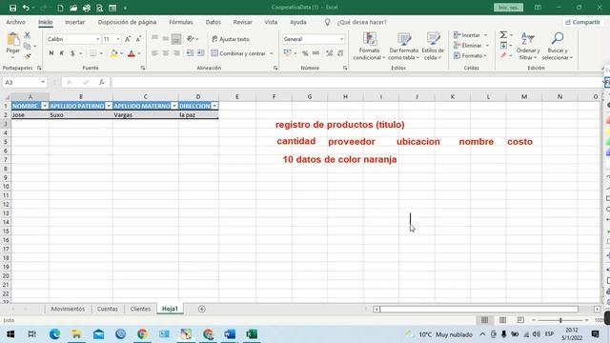Switch to the Movimientos sheet tab

tap(68, 309)
